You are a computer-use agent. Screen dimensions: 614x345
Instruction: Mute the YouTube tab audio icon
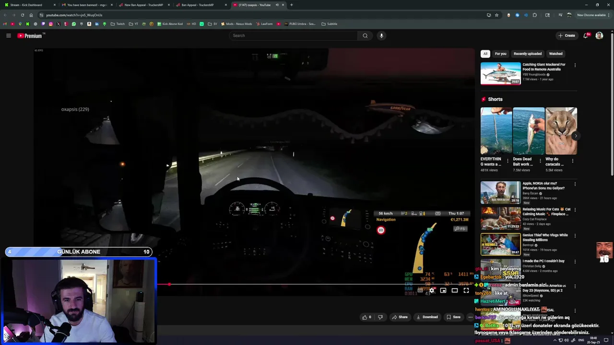[x=277, y=5]
